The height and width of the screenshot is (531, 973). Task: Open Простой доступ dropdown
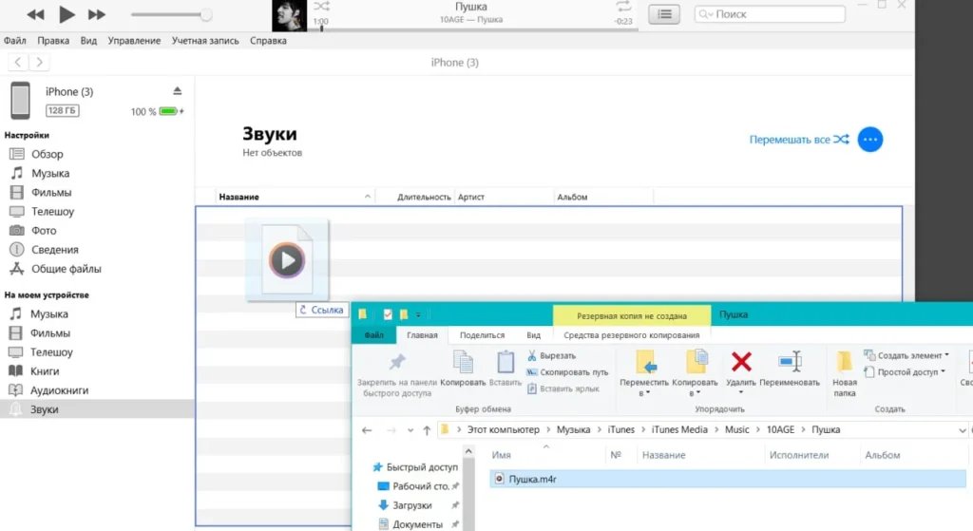[905, 371]
